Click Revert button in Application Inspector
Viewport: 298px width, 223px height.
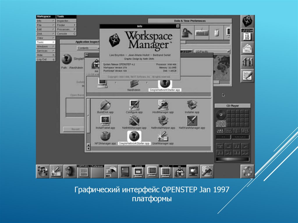(x=74, y=129)
